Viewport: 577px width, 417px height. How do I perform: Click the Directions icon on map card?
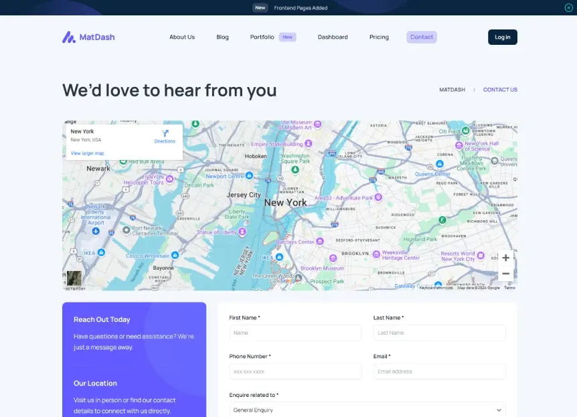[x=165, y=134]
